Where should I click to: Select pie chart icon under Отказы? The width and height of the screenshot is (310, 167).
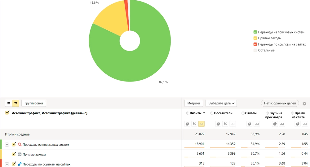click(249, 124)
